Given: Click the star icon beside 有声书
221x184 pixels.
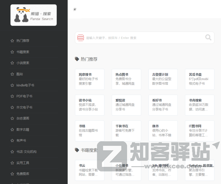Looking at the screenshot, I should click(x=12, y=141).
